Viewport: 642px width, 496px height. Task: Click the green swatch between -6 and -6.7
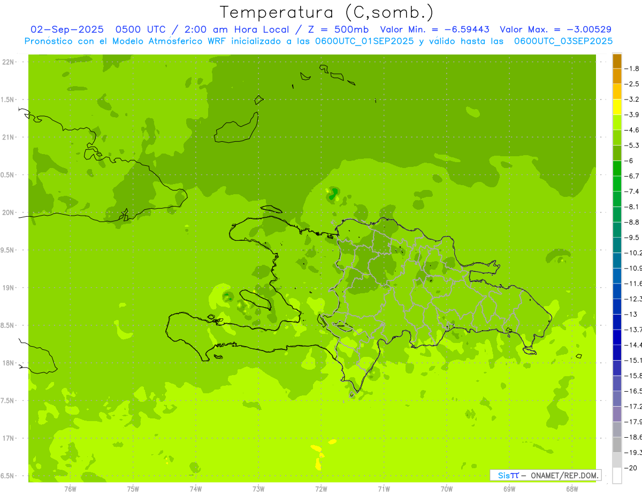(617, 168)
